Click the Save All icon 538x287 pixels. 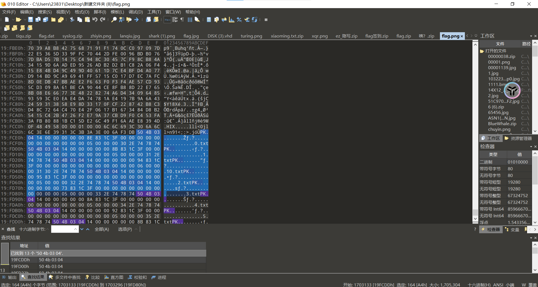click(46, 20)
